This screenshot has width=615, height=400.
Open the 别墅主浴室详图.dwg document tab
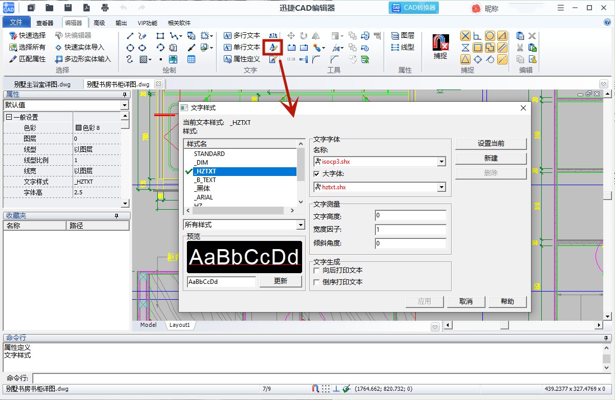44,83
